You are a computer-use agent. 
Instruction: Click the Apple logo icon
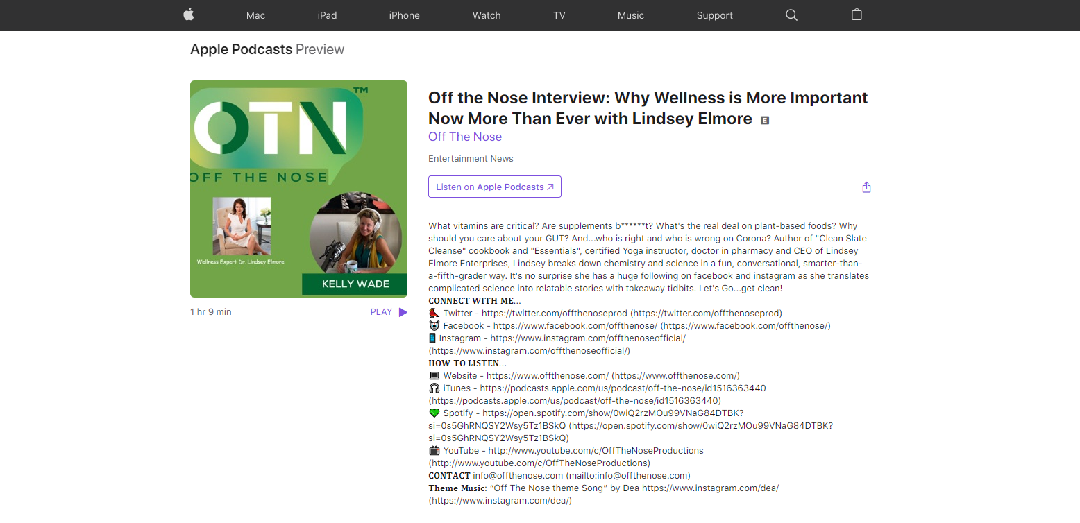(189, 15)
